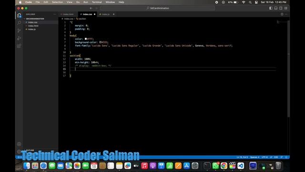Click UTF-8 encoding in status bar
Viewport: 305px width, 172px height.
pyautogui.click(x=264, y=157)
